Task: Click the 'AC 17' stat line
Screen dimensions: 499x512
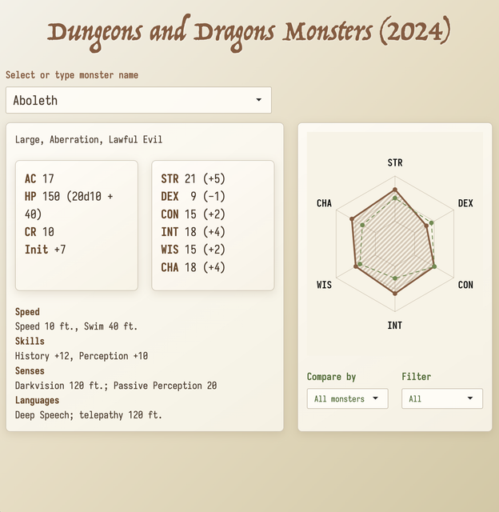Action: pos(39,178)
